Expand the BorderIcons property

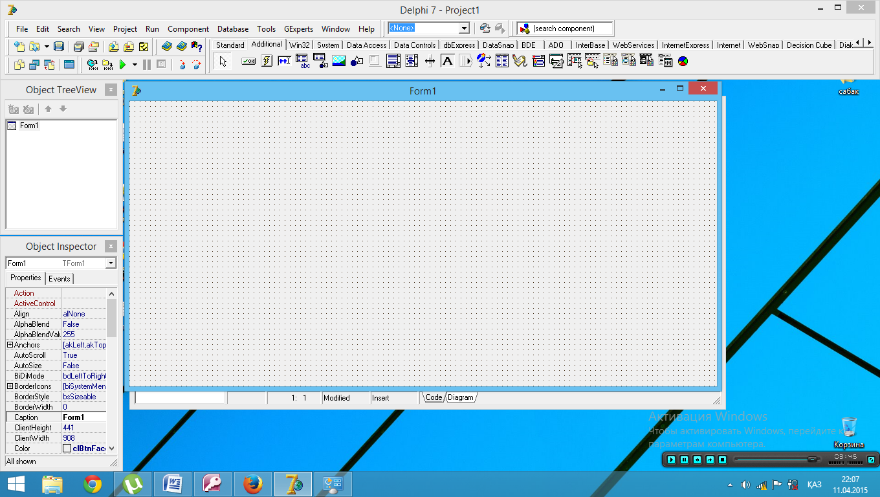tap(10, 386)
